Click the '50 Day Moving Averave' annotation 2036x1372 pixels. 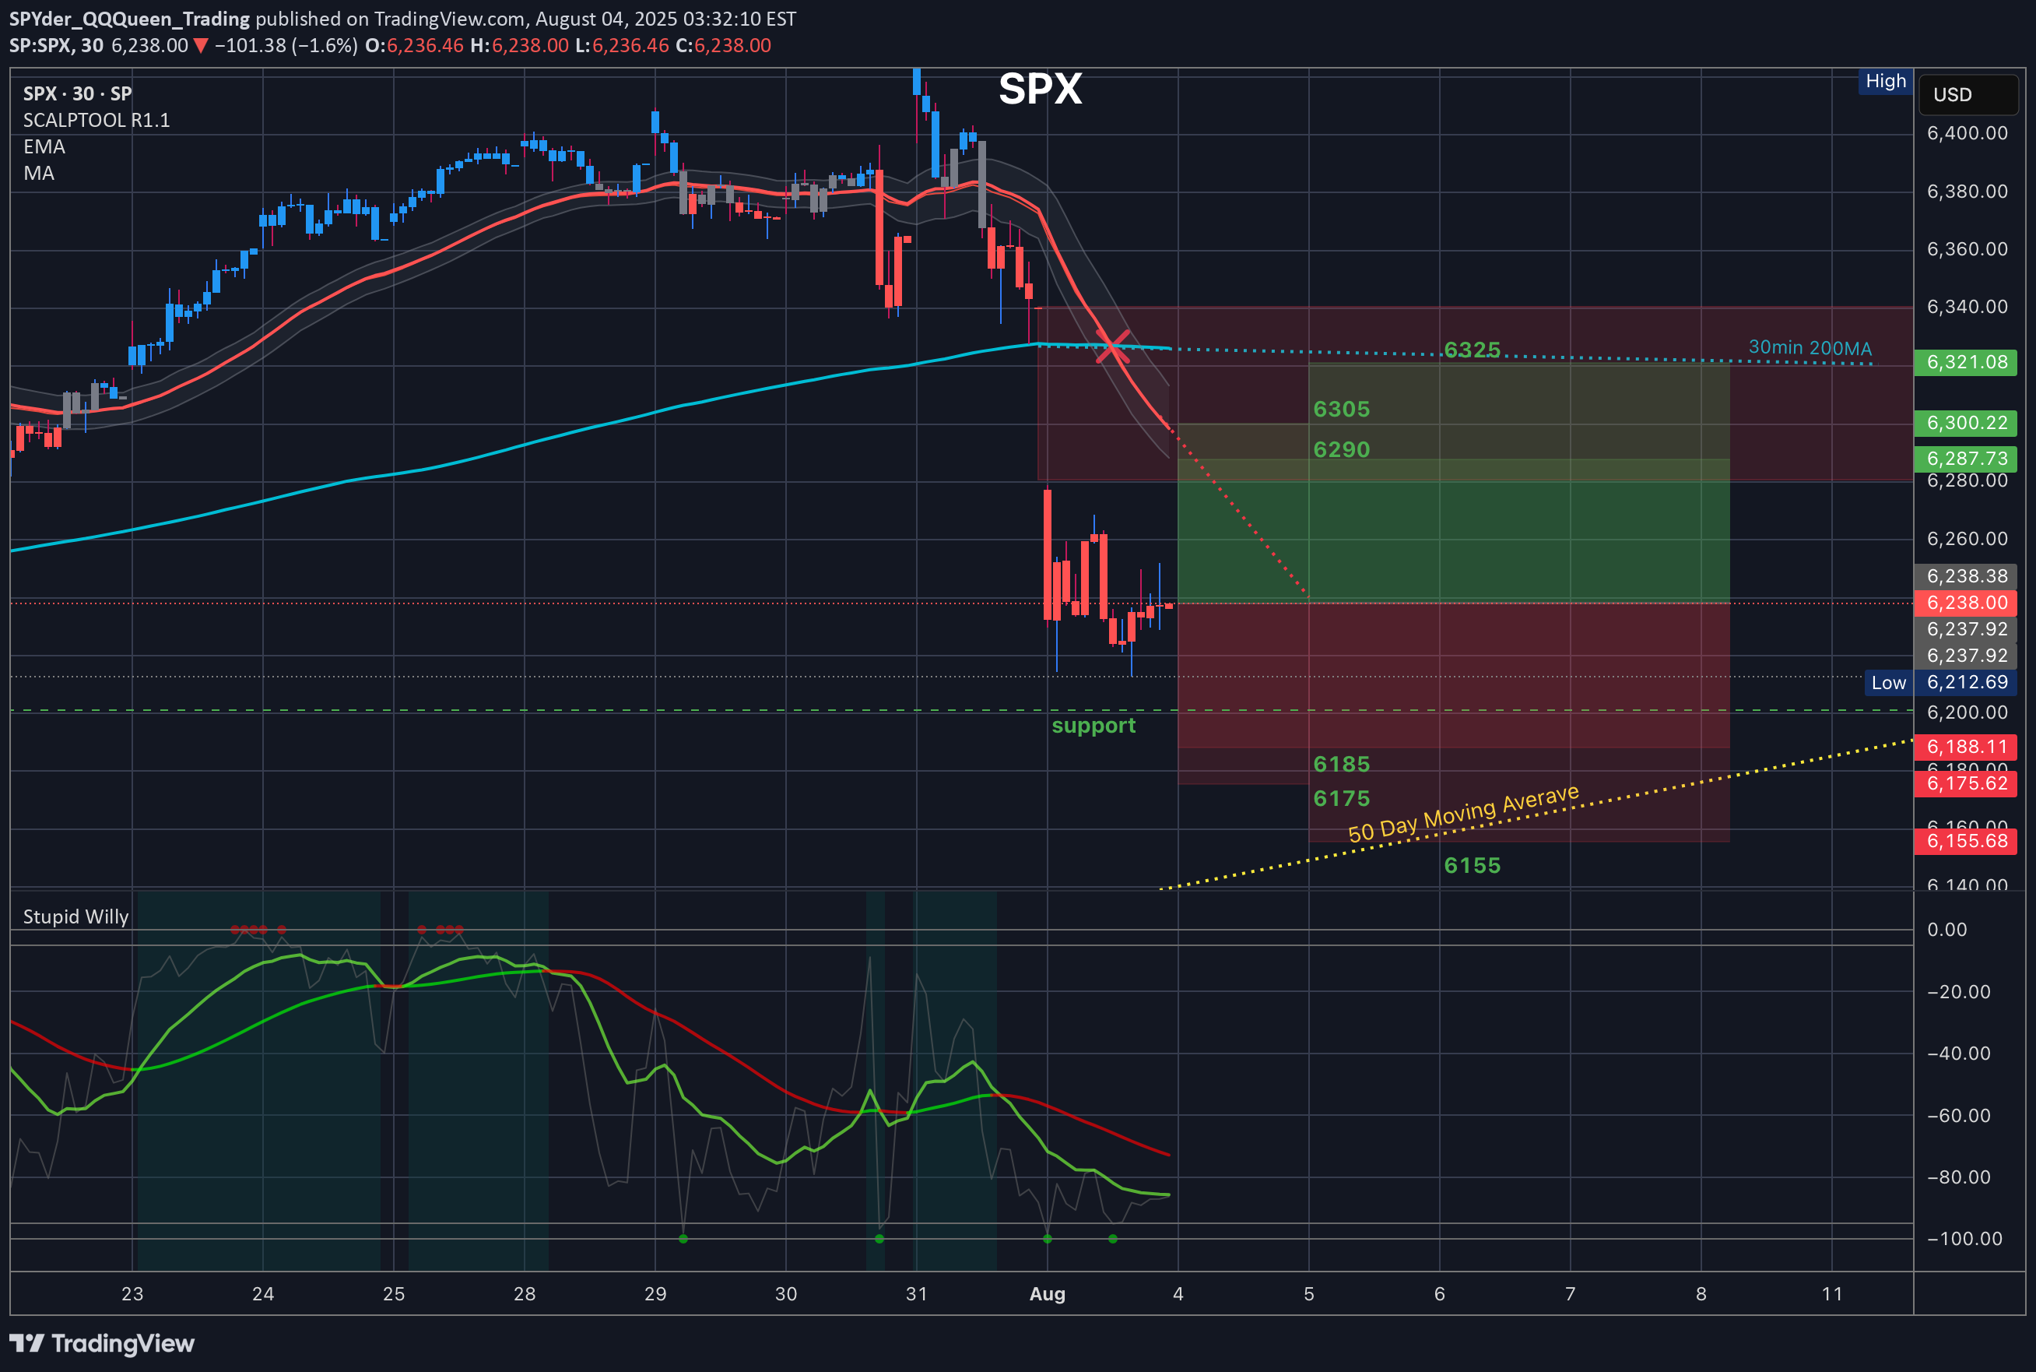tap(1463, 814)
